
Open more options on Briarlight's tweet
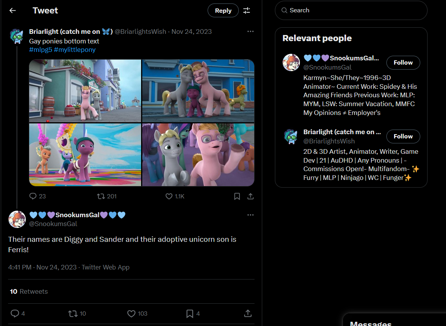point(250,31)
